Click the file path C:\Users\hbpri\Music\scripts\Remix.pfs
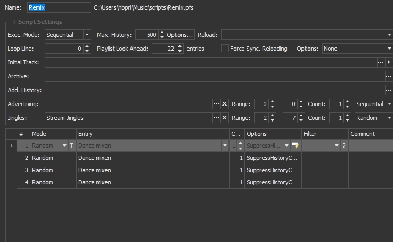This screenshot has height=242, width=393. (x=144, y=7)
